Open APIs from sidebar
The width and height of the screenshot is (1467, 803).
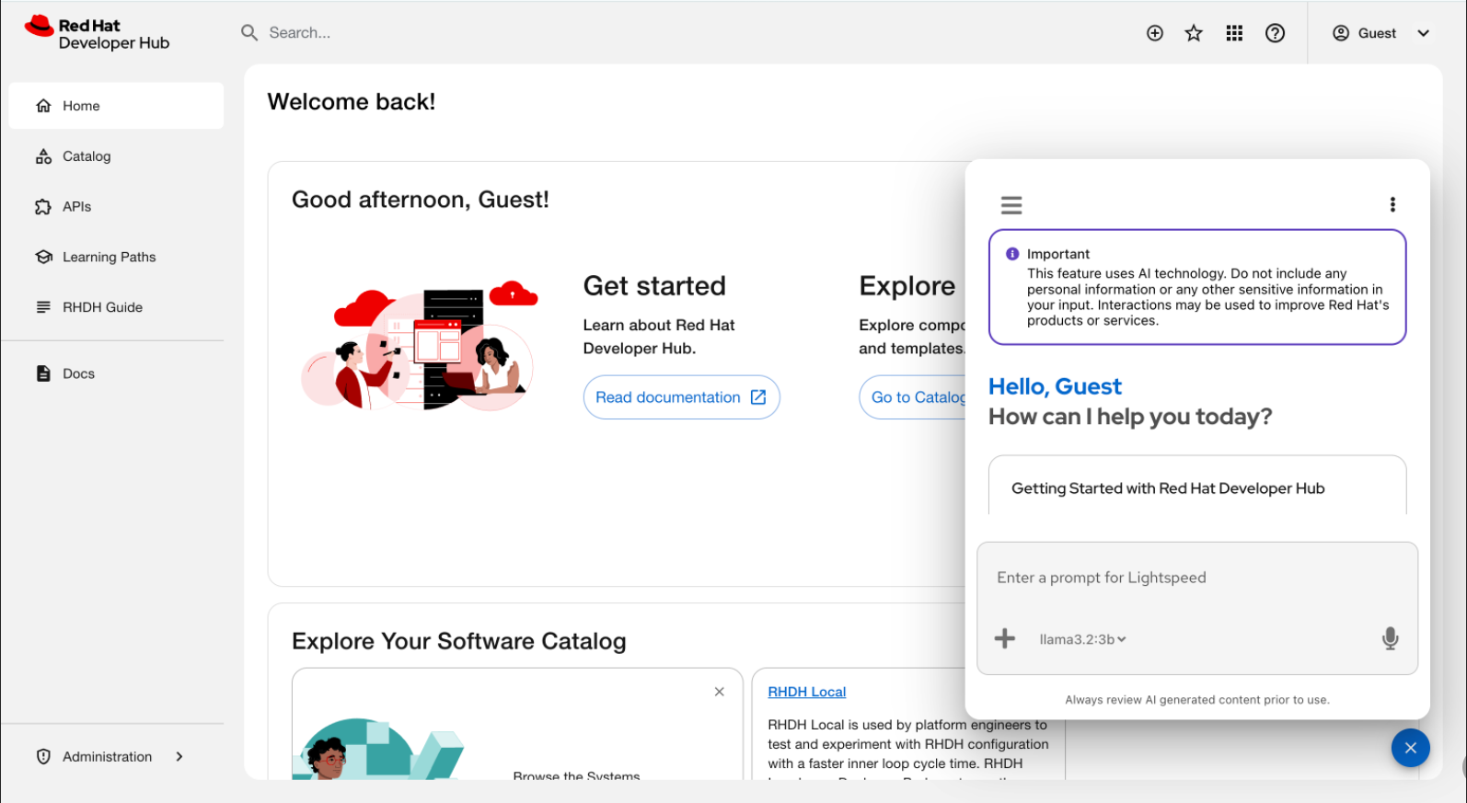pyautogui.click(x=116, y=207)
